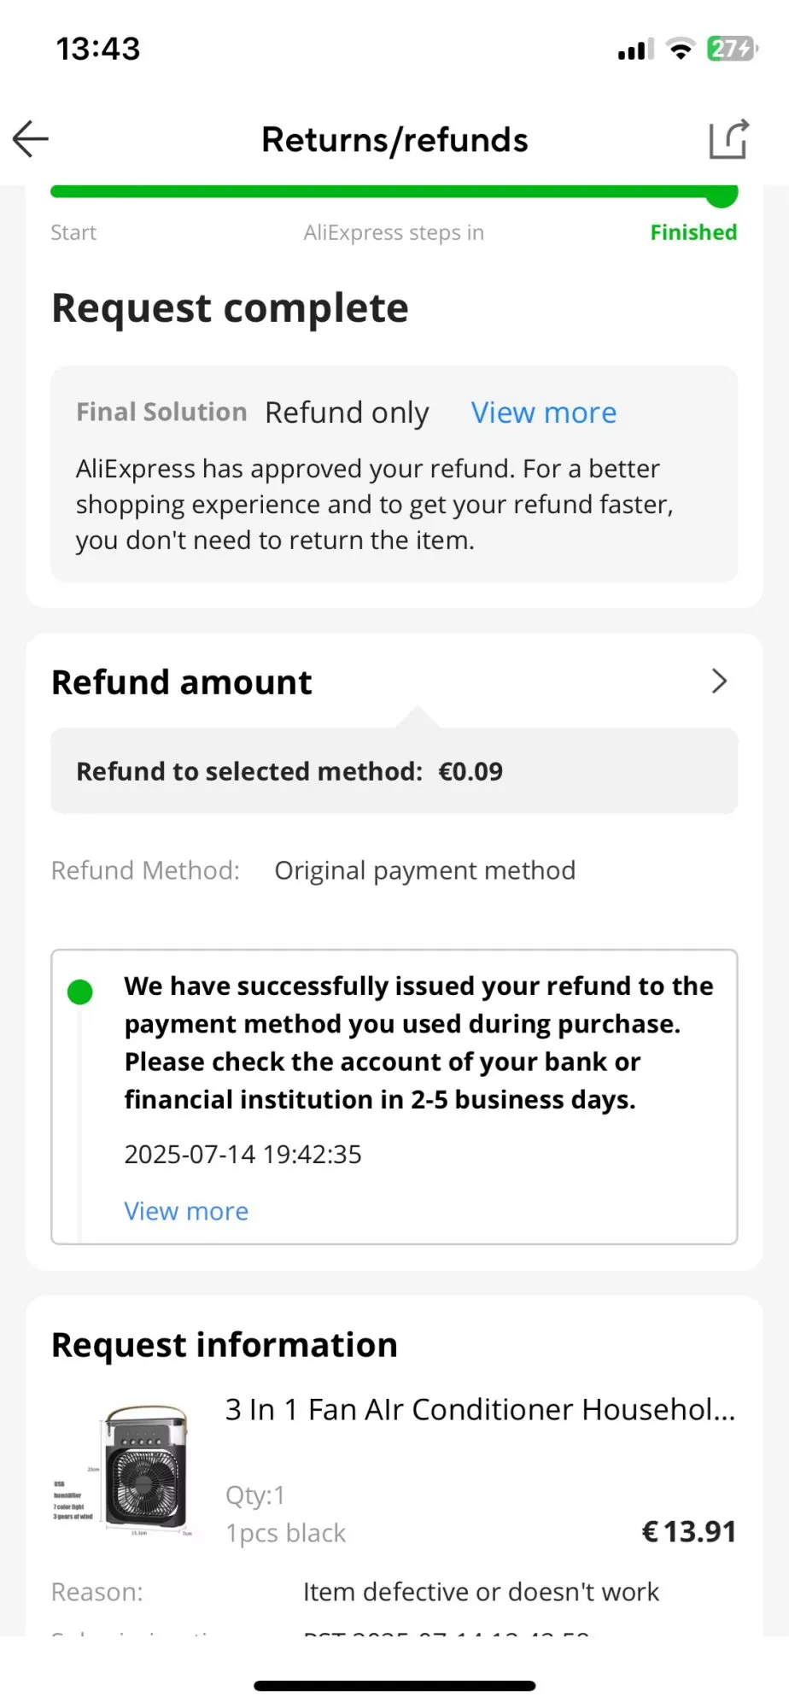789x1708 pixels.
Task: Tap the Wi-Fi status icon
Action: tap(680, 49)
